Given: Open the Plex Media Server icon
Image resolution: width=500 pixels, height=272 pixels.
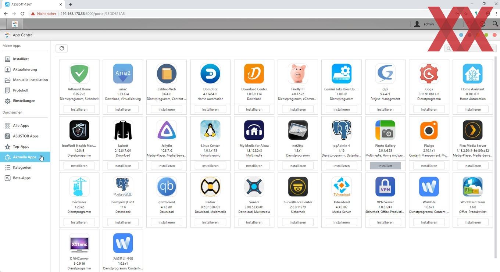Looking at the screenshot, I should [x=473, y=130].
